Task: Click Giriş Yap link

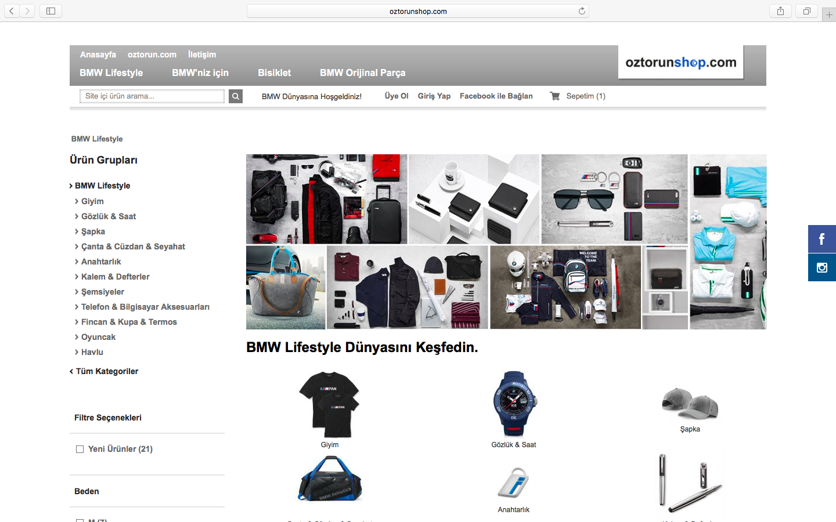Action: point(434,96)
